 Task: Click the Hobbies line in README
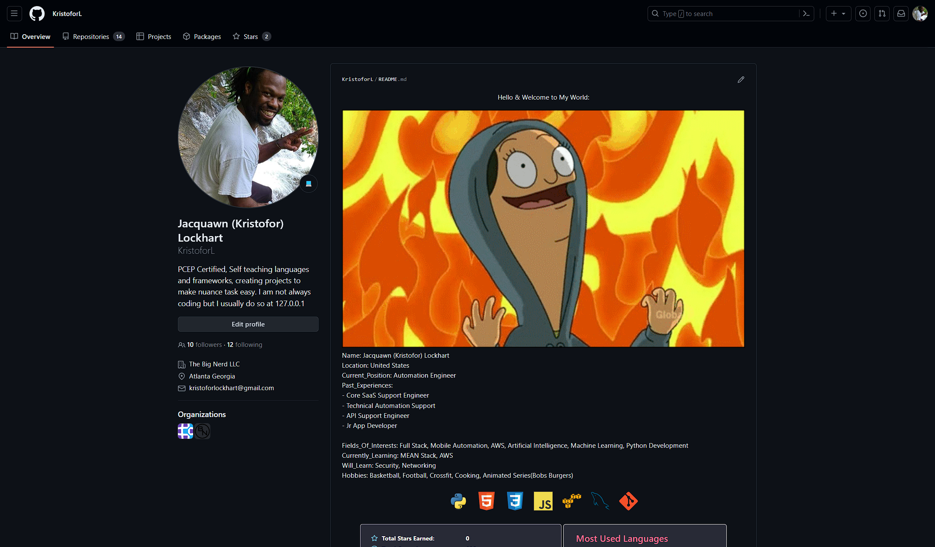pos(458,476)
